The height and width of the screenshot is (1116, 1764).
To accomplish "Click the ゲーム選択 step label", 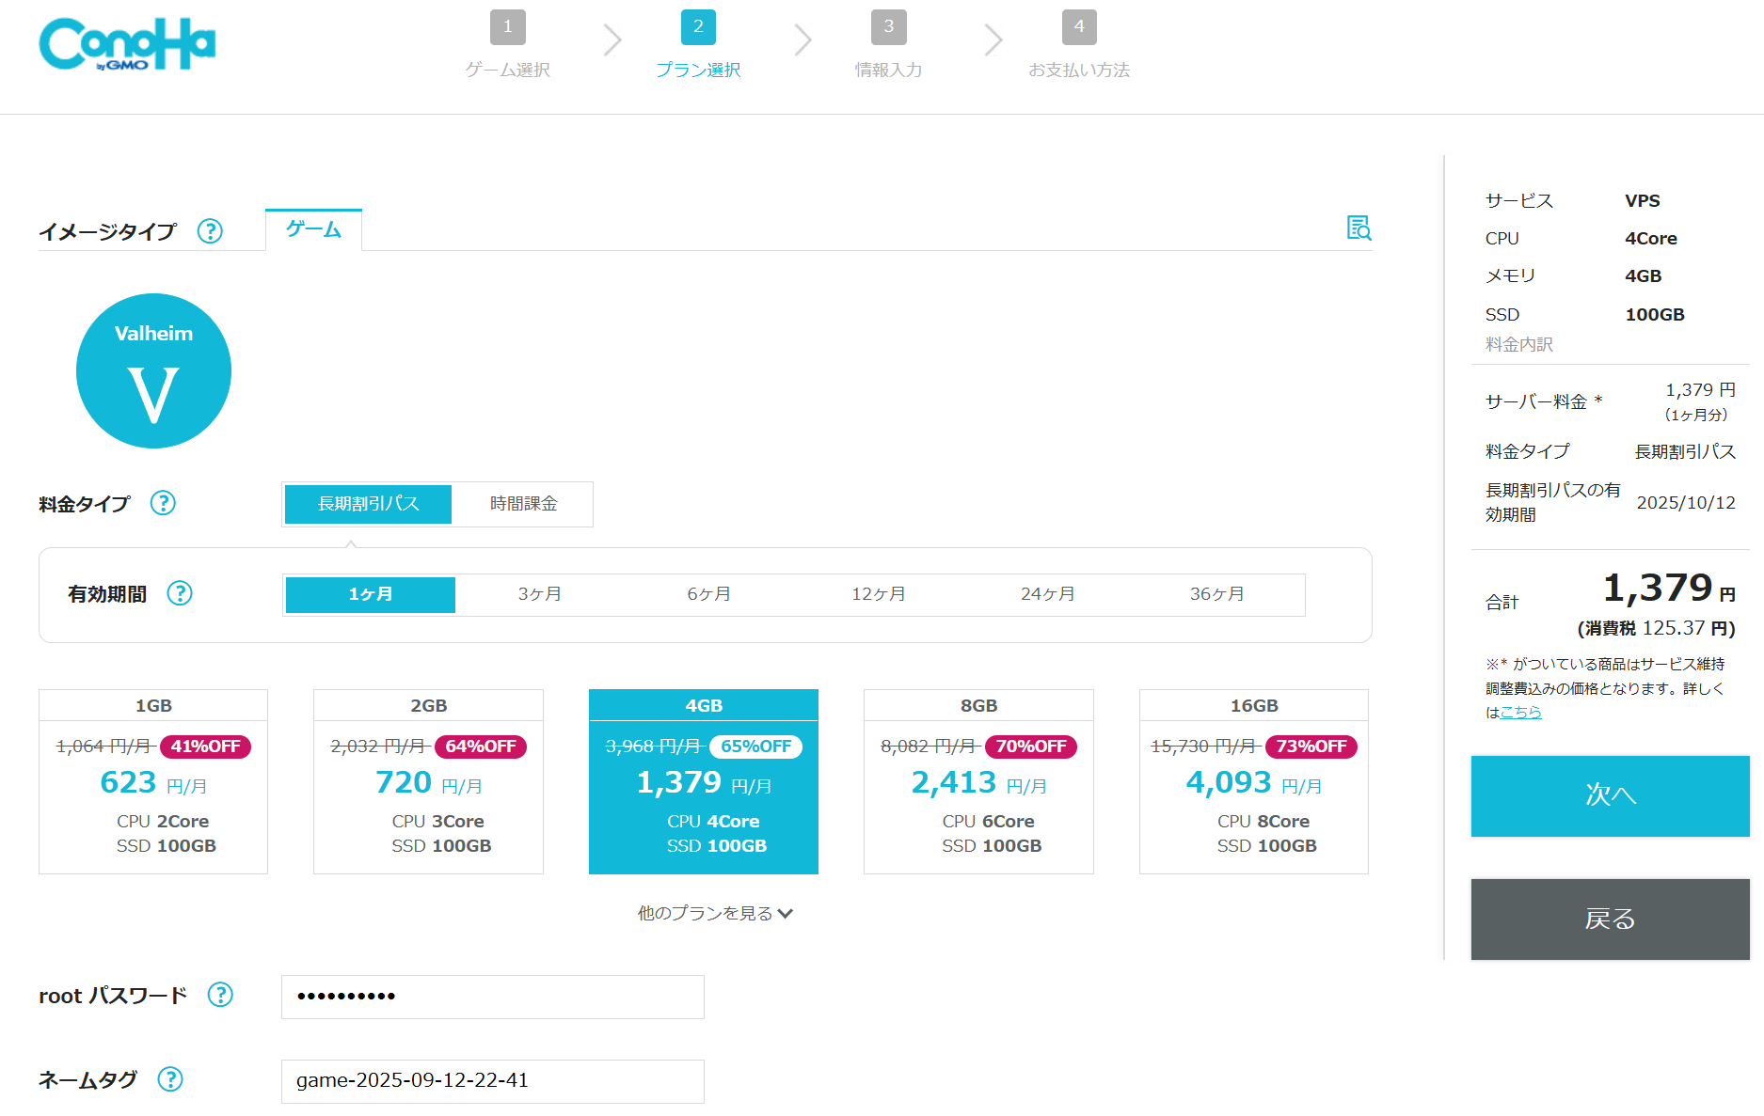I will (x=508, y=70).
